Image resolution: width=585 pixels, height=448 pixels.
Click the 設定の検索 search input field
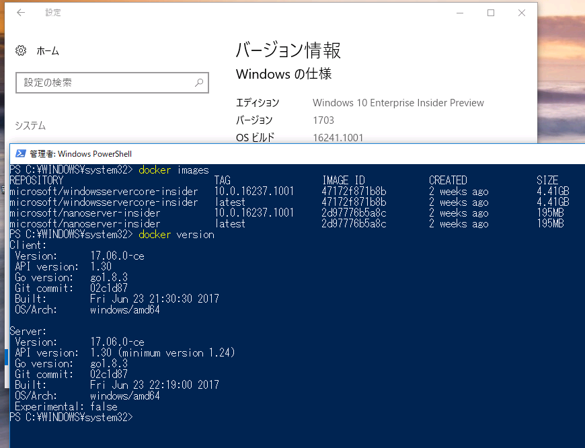click(101, 82)
